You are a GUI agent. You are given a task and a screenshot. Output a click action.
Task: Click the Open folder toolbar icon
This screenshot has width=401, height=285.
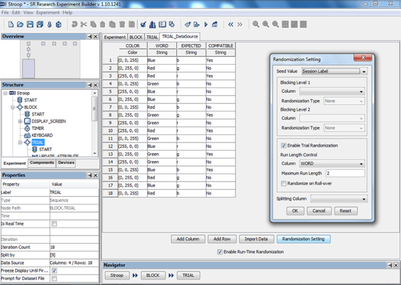pos(21,25)
